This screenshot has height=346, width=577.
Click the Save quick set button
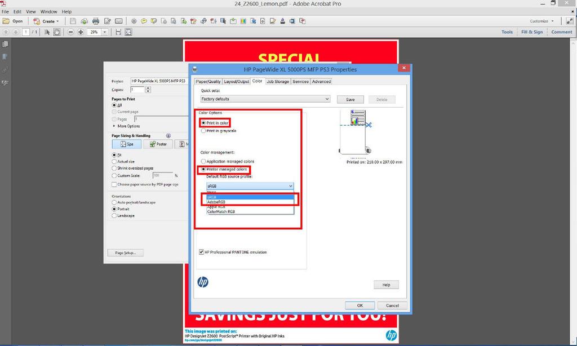click(350, 99)
